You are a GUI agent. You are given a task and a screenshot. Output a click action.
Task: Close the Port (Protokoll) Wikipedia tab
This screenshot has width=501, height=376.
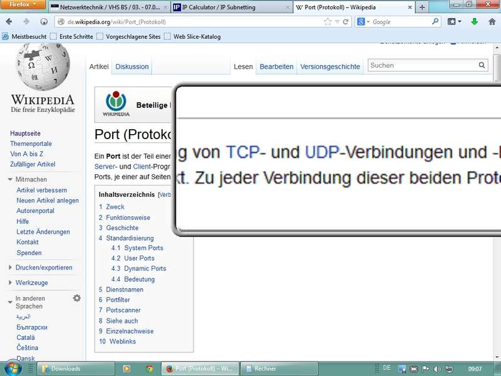click(410, 7)
